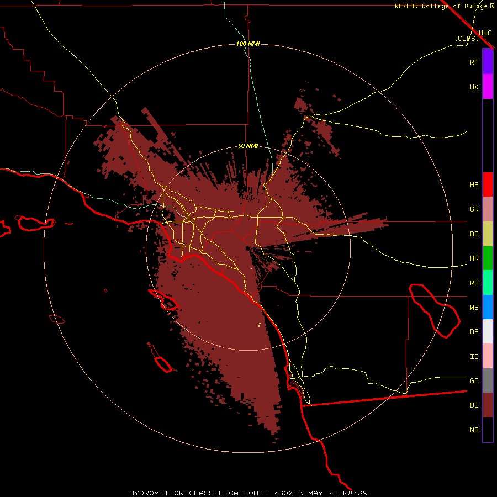
Task: Click the DS white legend swatch
Action: pyautogui.click(x=488, y=331)
